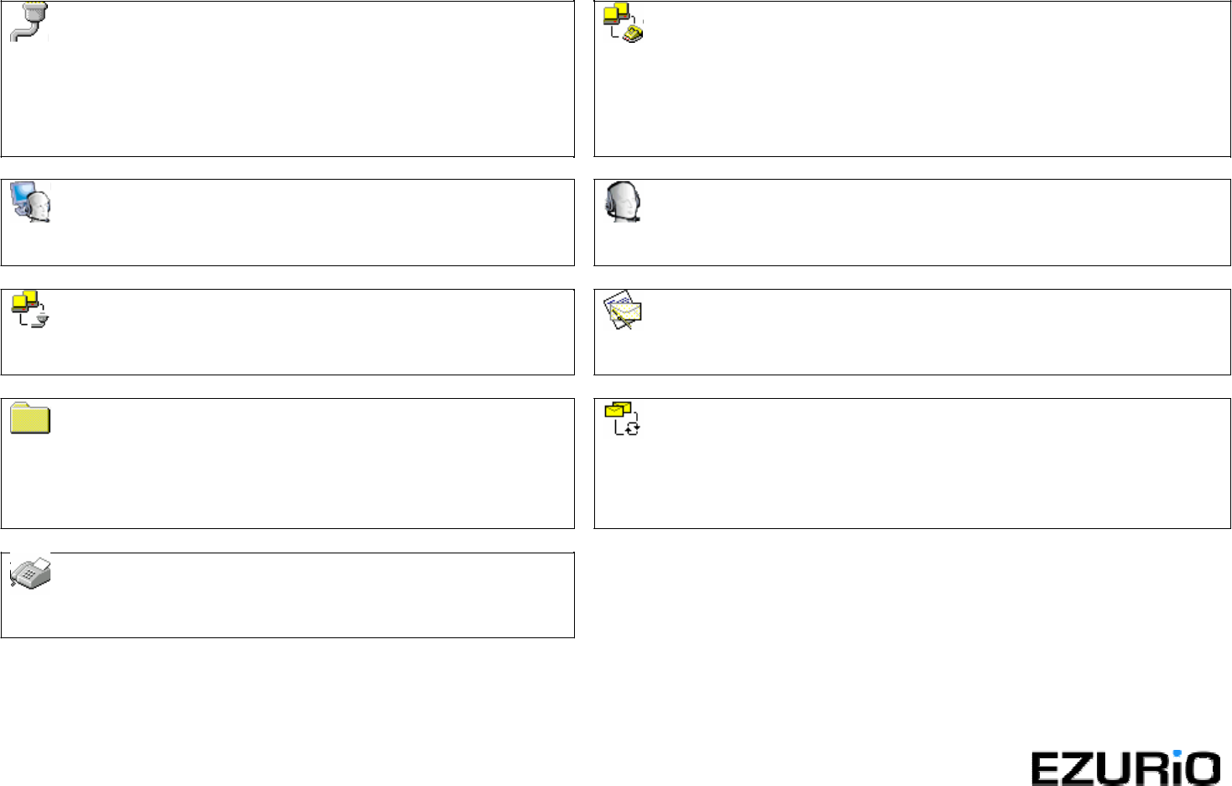Click the yellow folder file transfer icon
The height and width of the screenshot is (786, 1232).
(31, 418)
